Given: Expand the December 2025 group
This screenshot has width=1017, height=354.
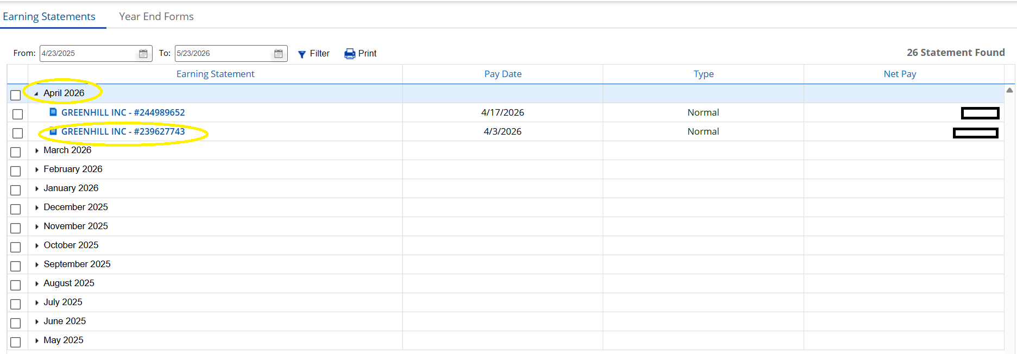Looking at the screenshot, I should pyautogui.click(x=36, y=207).
